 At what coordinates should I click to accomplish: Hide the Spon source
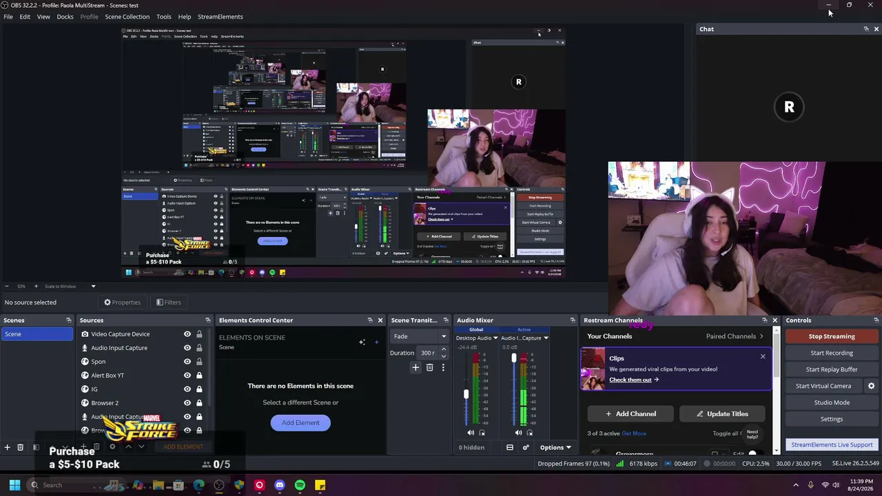click(x=187, y=362)
